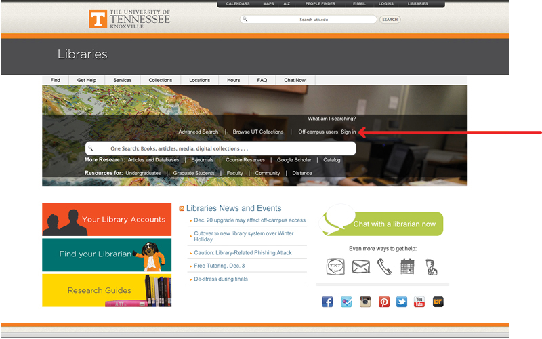Click What am I searching? link
Screen dimensions: 542x339
[332, 119]
